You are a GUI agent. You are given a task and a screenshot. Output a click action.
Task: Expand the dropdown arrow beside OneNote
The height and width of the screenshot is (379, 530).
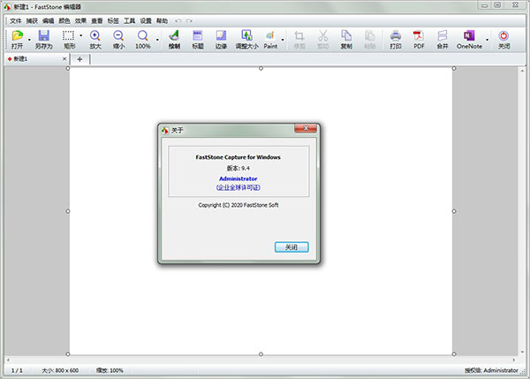487,40
